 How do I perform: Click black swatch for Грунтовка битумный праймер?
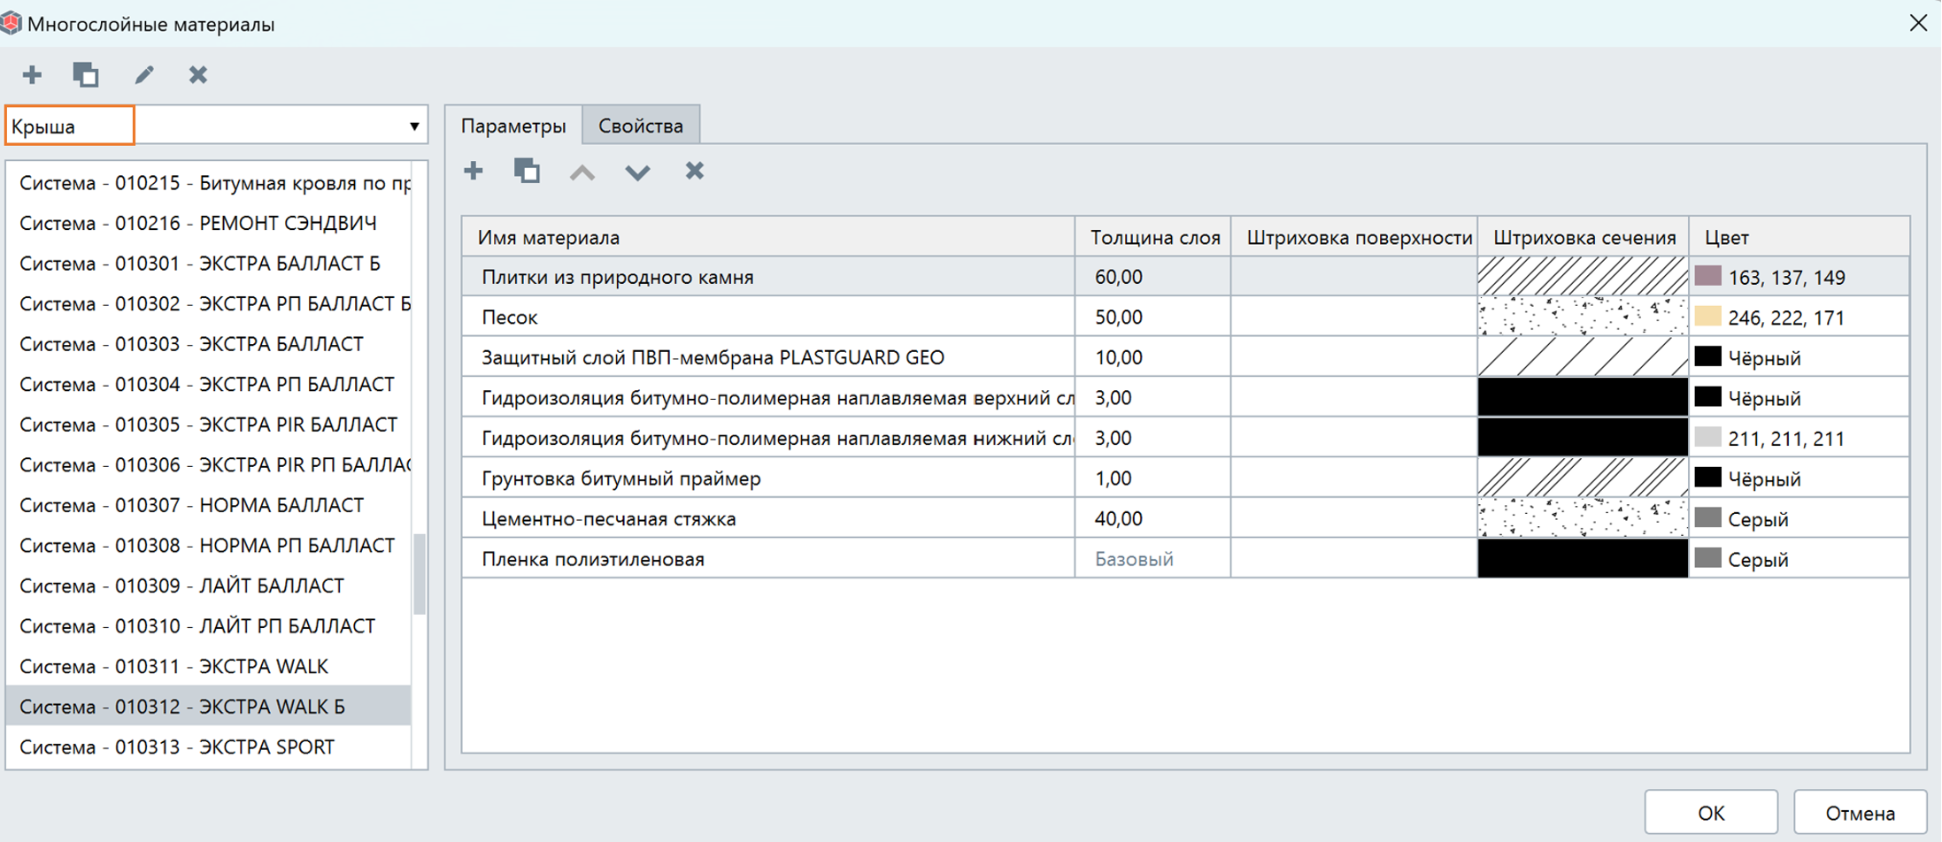pyautogui.click(x=1708, y=478)
